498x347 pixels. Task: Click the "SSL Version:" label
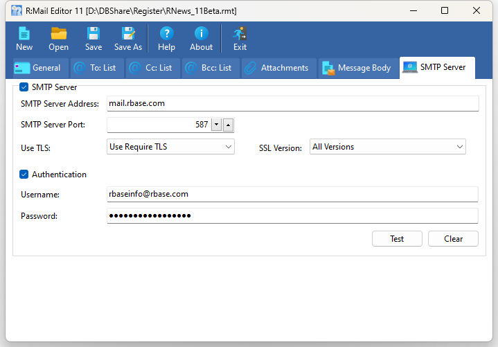click(x=280, y=148)
